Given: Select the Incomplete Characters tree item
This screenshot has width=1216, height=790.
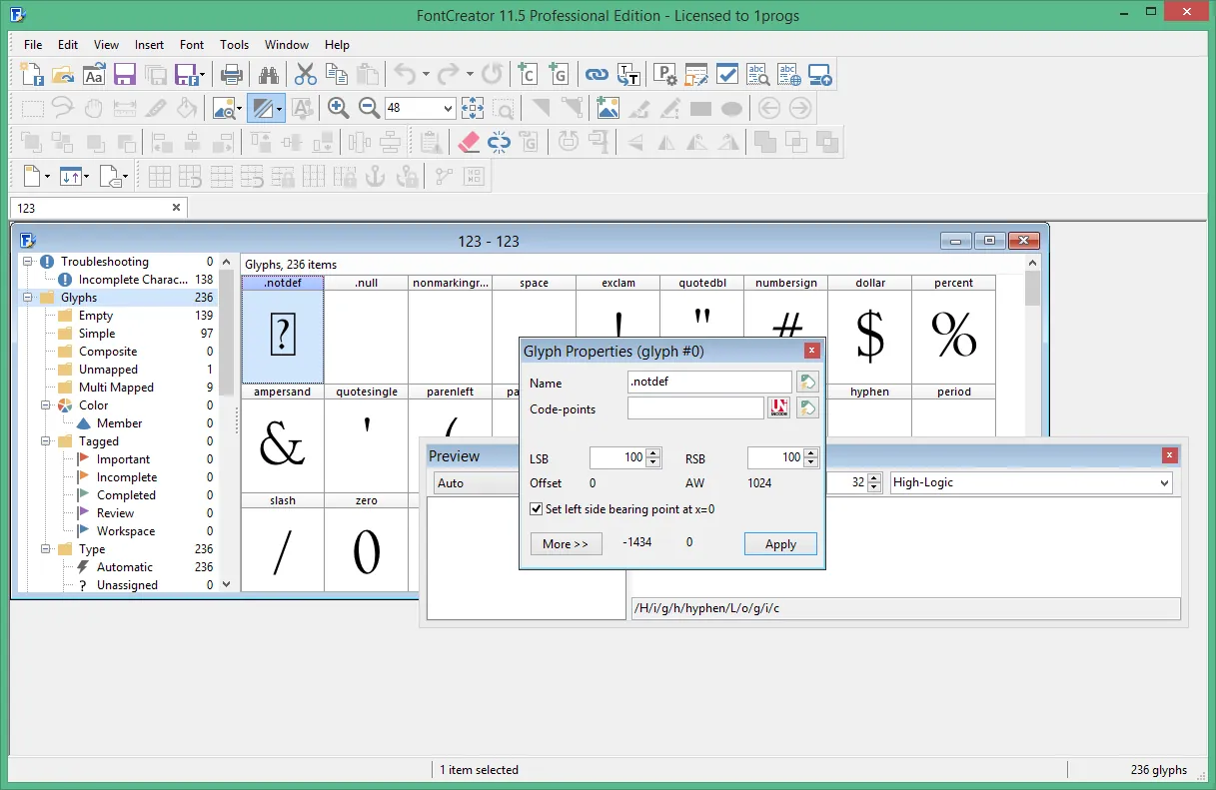Looking at the screenshot, I should pyautogui.click(x=135, y=280).
